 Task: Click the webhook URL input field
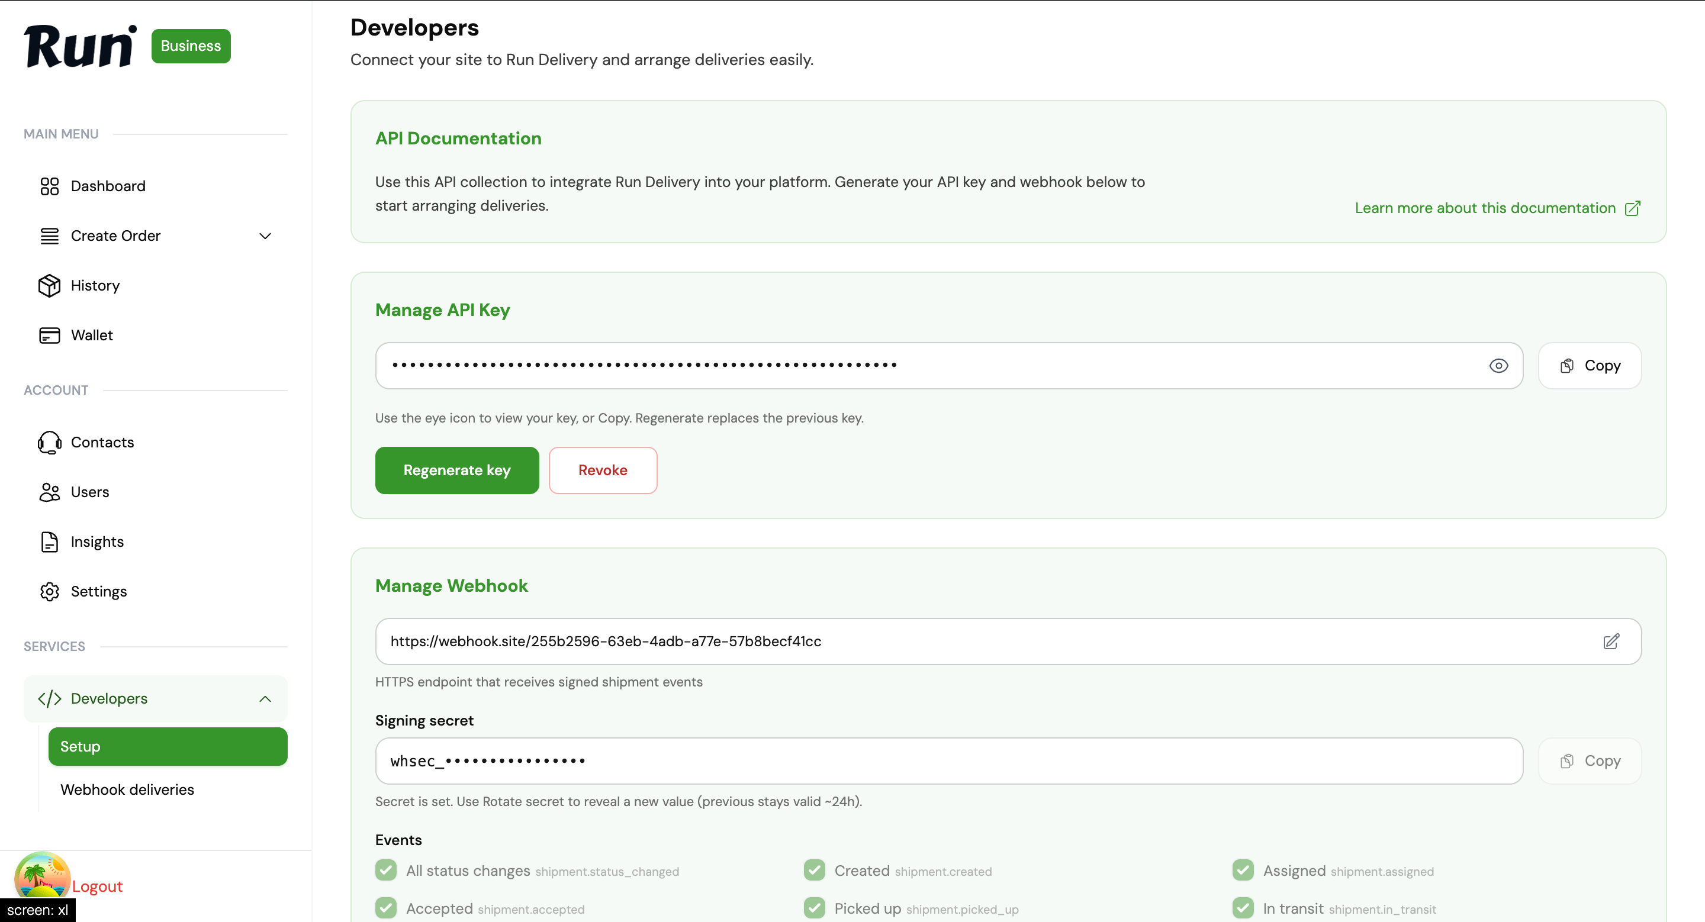pos(1009,641)
